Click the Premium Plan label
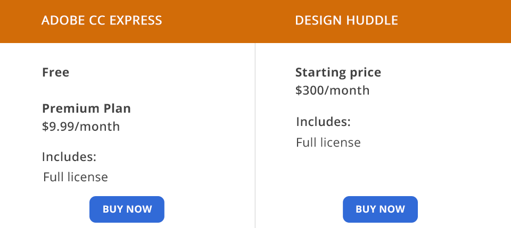The height and width of the screenshot is (228, 511). pyautogui.click(x=86, y=108)
